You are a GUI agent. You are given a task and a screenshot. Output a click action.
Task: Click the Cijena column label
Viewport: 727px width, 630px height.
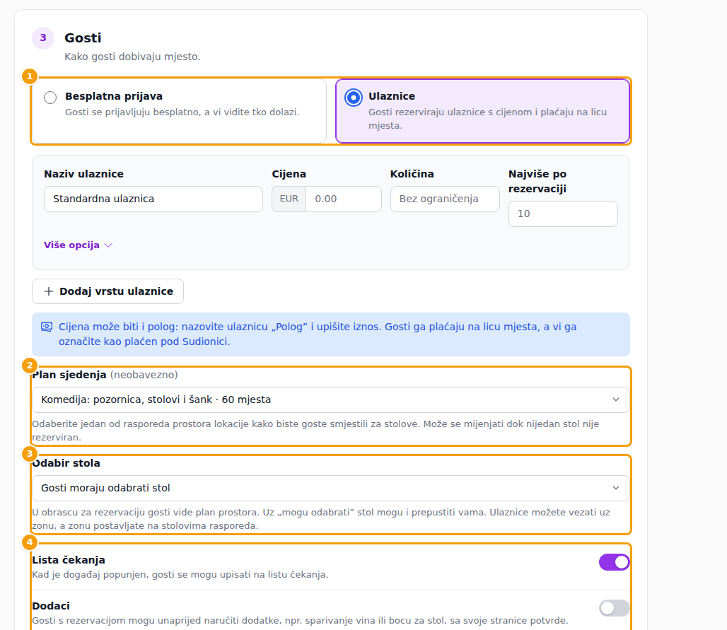[x=289, y=175]
